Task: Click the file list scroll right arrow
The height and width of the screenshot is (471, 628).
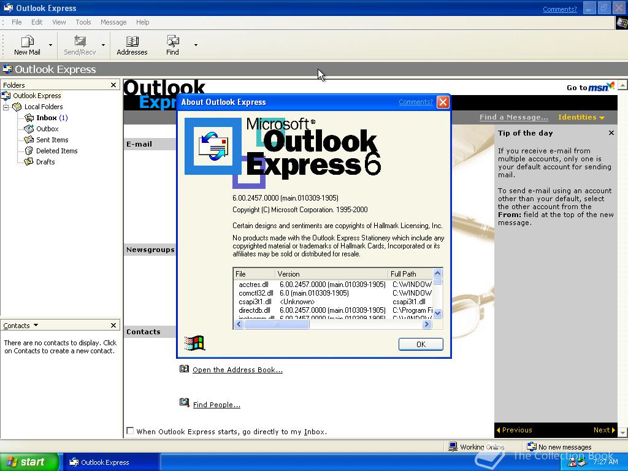Action: coord(427,324)
